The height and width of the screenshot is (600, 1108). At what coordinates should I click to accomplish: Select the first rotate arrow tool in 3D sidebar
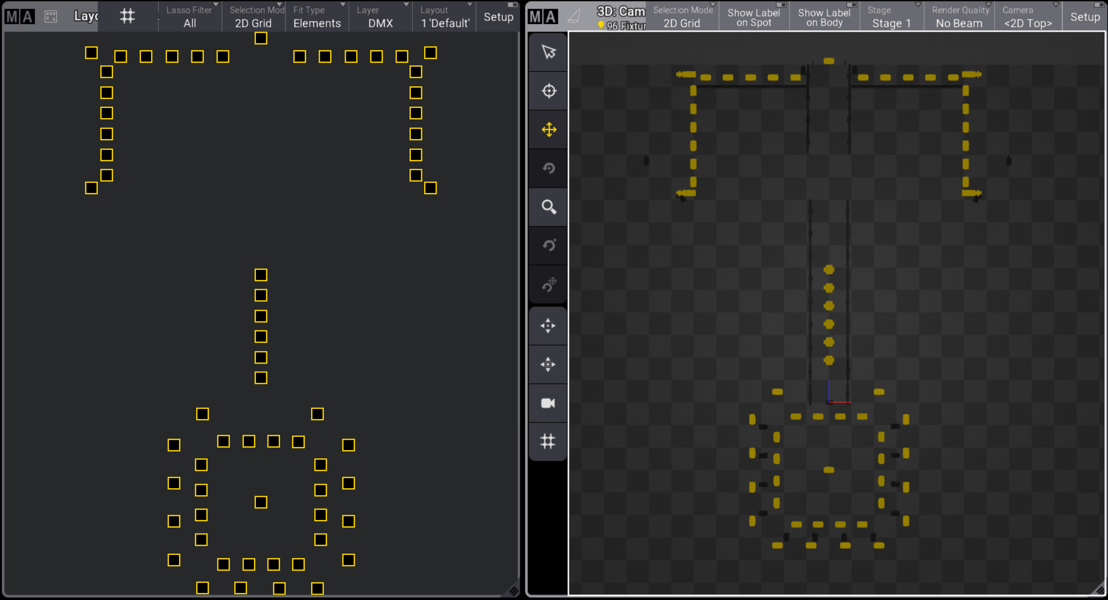tap(548, 168)
